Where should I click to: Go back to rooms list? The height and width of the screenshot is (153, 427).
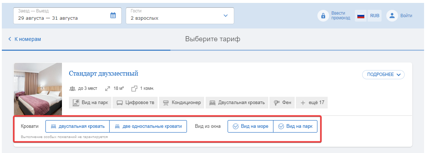[x=25, y=39]
